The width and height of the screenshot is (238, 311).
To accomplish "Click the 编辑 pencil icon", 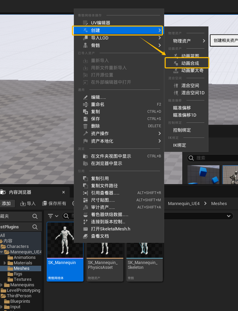I will [86, 97].
